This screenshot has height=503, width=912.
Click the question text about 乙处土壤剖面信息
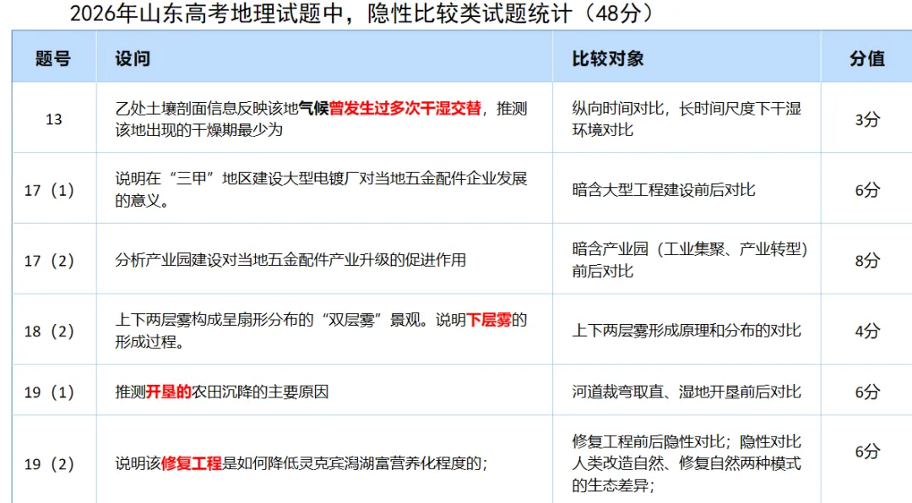[x=321, y=119]
